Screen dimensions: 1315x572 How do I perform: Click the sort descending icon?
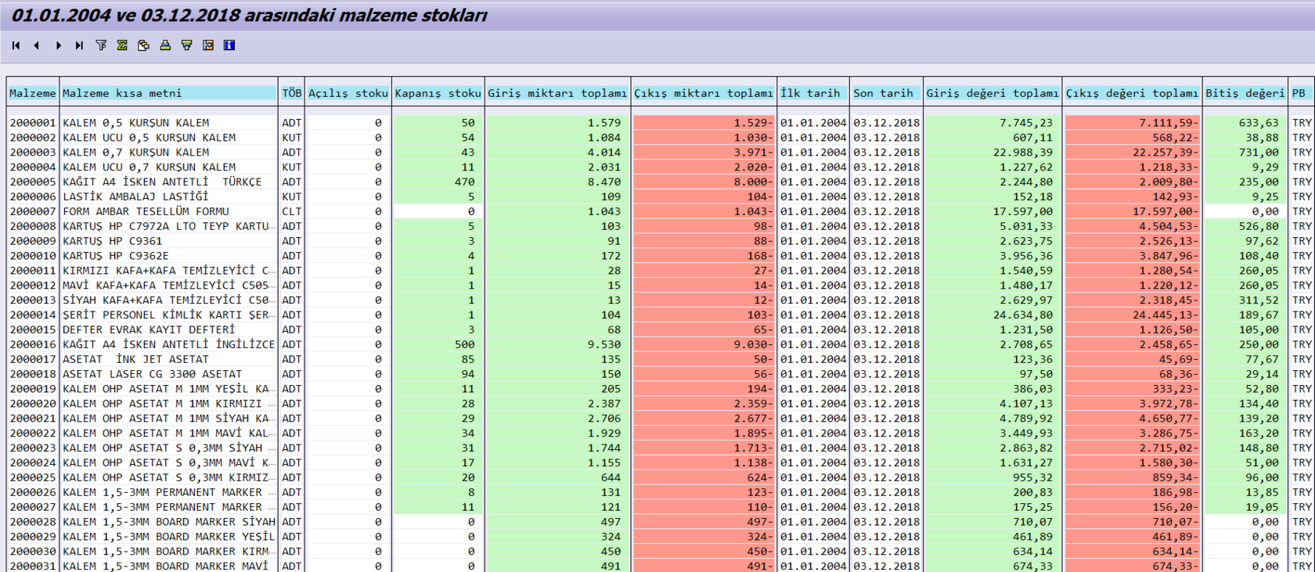(x=186, y=45)
